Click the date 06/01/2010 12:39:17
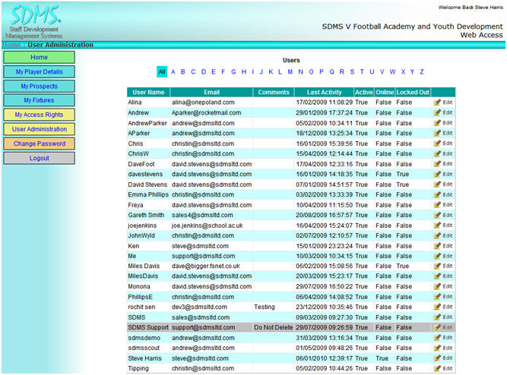Screen dimensions: 507x375 (x=325, y=358)
